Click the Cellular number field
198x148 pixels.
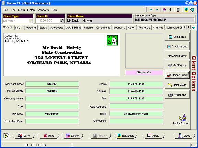tap(136, 91)
